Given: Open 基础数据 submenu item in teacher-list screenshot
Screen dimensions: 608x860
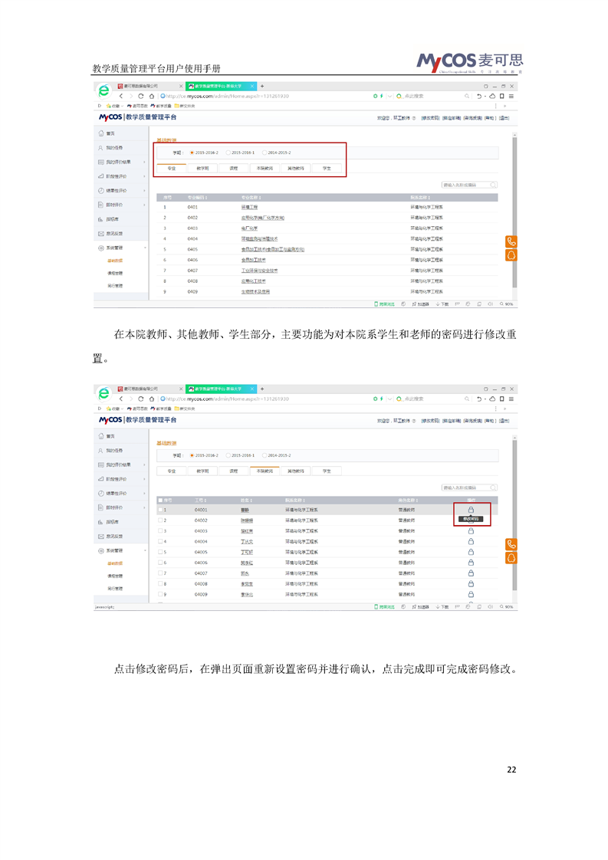Looking at the screenshot, I should point(115,563).
